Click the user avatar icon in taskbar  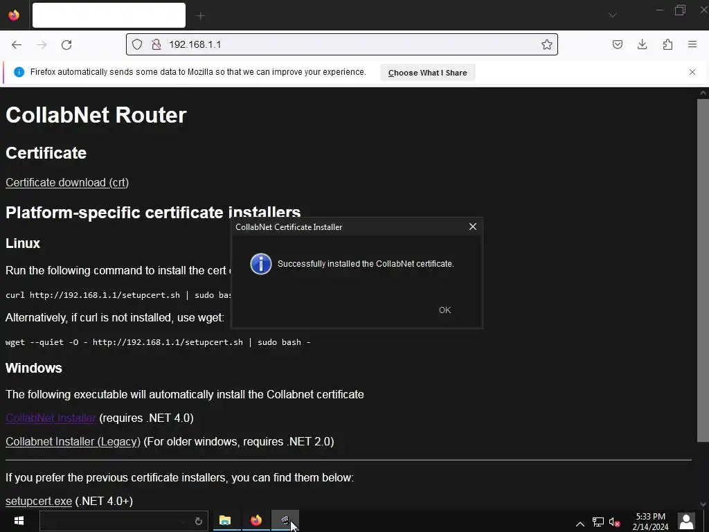686,521
